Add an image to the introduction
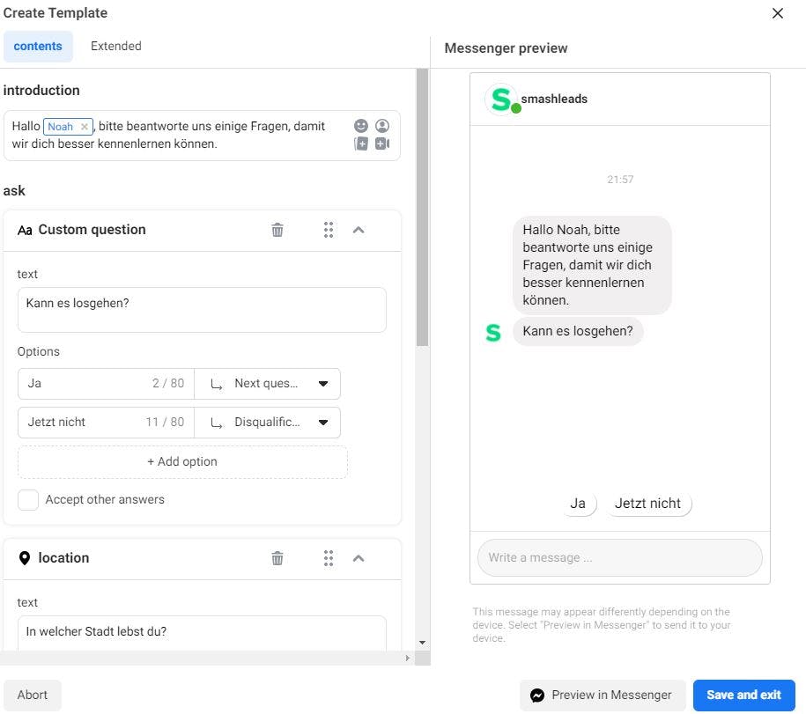 click(x=361, y=144)
